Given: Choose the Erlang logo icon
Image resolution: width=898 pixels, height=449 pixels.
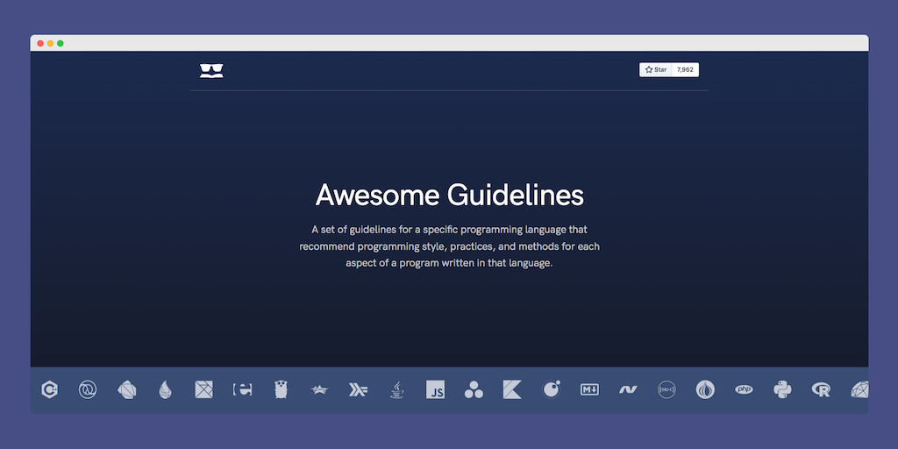Looking at the screenshot, I should (x=242, y=390).
